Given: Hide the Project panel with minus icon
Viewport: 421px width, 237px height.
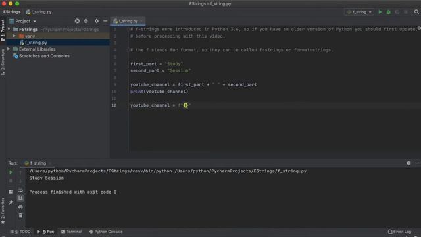Looking at the screenshot, I should tap(105, 21).
